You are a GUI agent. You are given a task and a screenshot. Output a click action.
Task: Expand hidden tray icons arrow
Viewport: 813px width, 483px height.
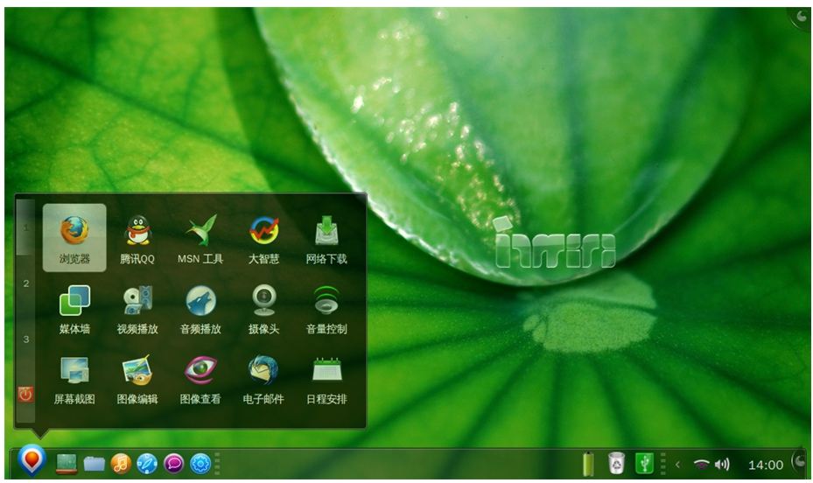[677, 465]
